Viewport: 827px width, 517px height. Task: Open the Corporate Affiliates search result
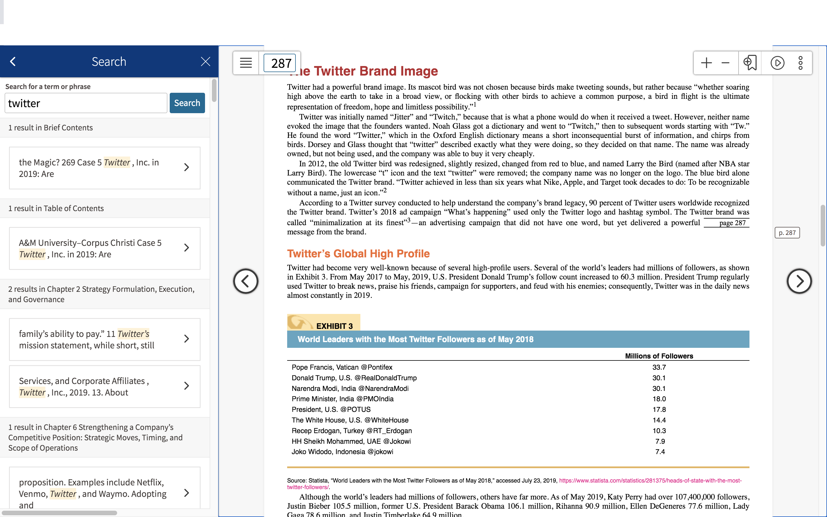tap(105, 386)
